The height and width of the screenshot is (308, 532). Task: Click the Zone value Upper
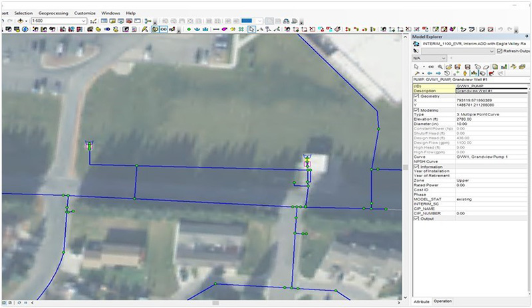[x=462, y=181]
